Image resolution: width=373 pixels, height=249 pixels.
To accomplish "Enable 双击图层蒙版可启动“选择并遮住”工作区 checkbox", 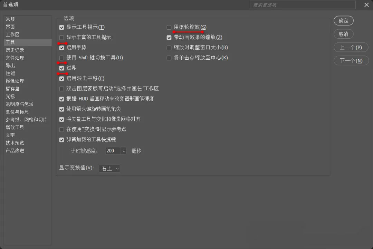I will pyautogui.click(x=61, y=89).
